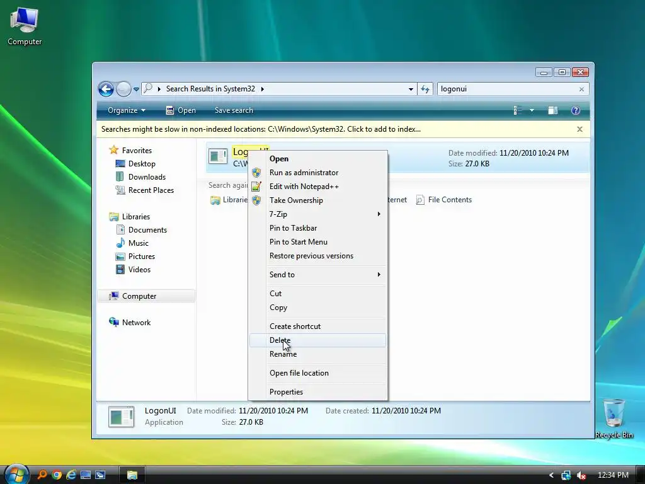
Task: Click the add-to-index information bar
Action: tap(261, 129)
